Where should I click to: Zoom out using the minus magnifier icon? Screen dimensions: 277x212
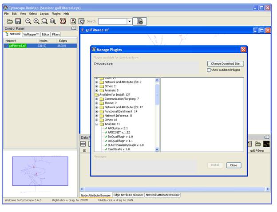[x=28, y=21]
